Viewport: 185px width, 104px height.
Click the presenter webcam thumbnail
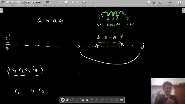coord(168,91)
